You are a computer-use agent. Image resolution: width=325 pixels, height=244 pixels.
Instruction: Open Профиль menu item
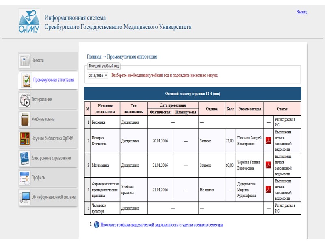pyautogui.click(x=48, y=178)
